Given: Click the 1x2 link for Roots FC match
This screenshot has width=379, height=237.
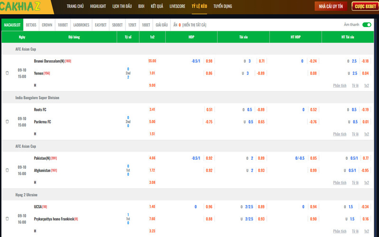Looking at the screenshot, I should [x=366, y=134].
